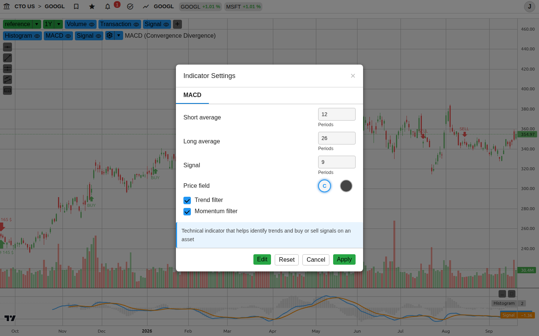Viewport: 539px width, 336px height.
Task: Click the CTO US breadcrumb
Action: click(x=25, y=6)
